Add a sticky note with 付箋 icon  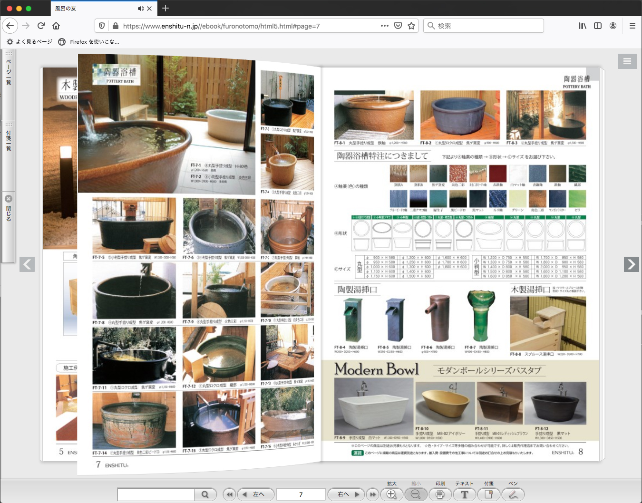[x=489, y=494]
